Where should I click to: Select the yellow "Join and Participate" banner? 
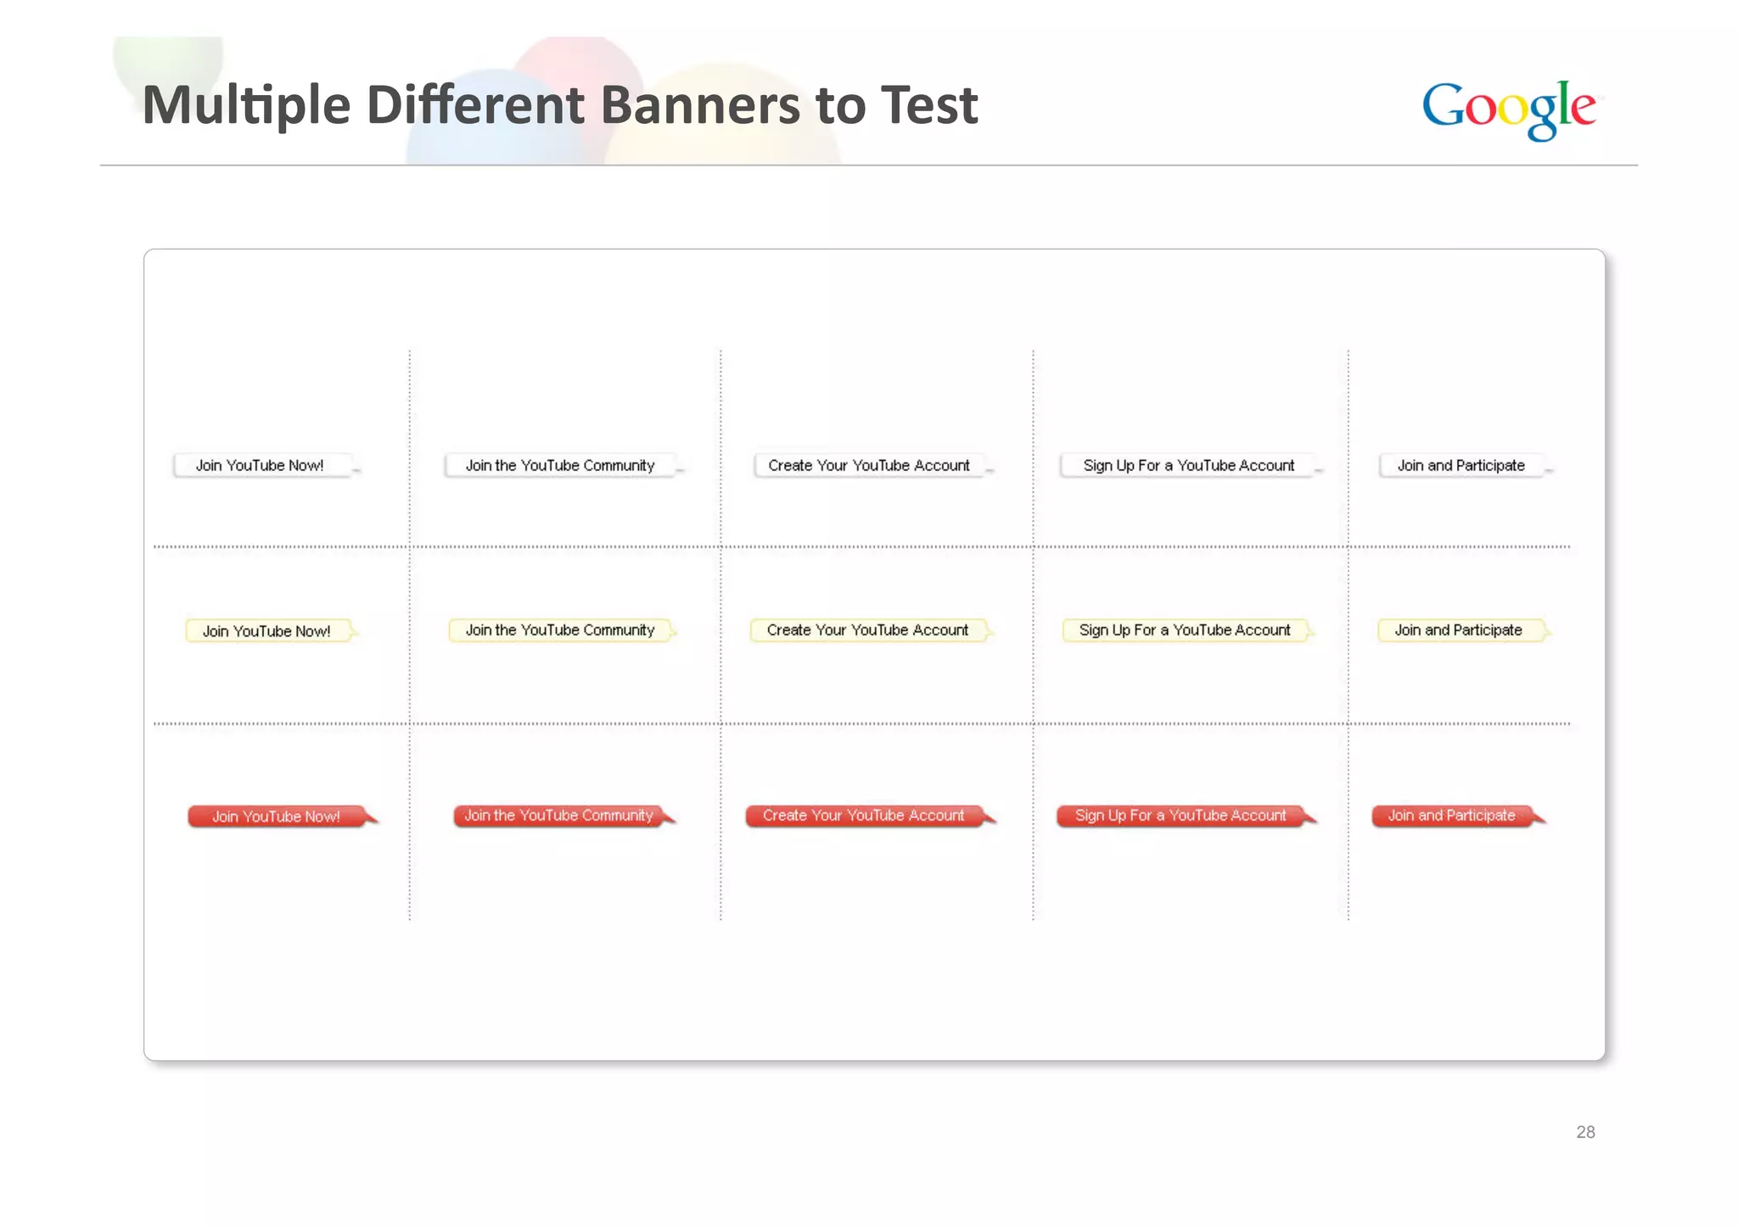(1464, 630)
